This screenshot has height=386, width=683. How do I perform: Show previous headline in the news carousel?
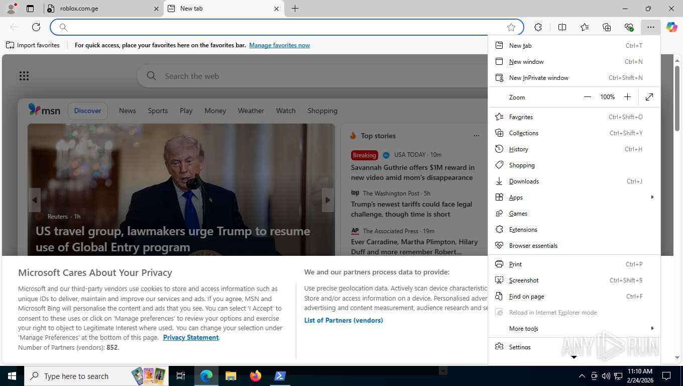(34, 200)
